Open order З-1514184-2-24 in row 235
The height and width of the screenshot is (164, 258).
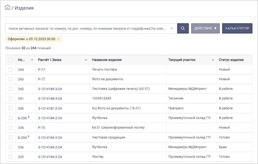pyautogui.click(x=50, y=157)
